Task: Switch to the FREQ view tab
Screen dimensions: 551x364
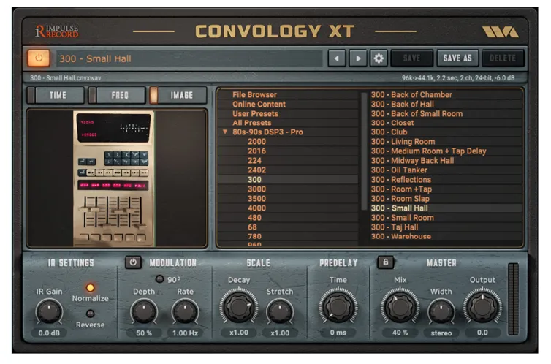Action: pyautogui.click(x=117, y=95)
